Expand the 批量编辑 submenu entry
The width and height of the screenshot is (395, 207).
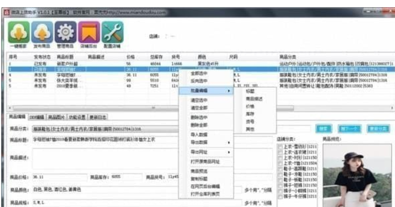coord(206,90)
